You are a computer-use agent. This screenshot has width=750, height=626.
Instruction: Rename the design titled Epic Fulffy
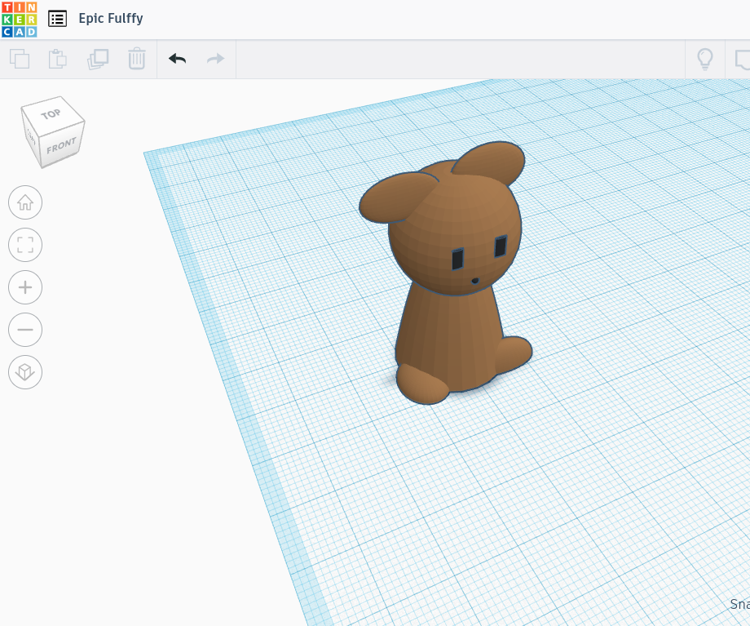tap(112, 18)
